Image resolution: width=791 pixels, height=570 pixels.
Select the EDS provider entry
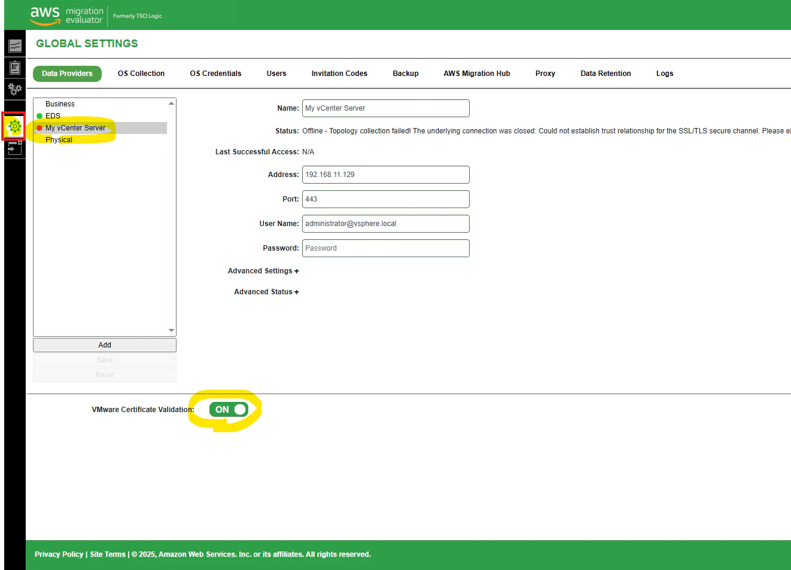tap(101, 116)
